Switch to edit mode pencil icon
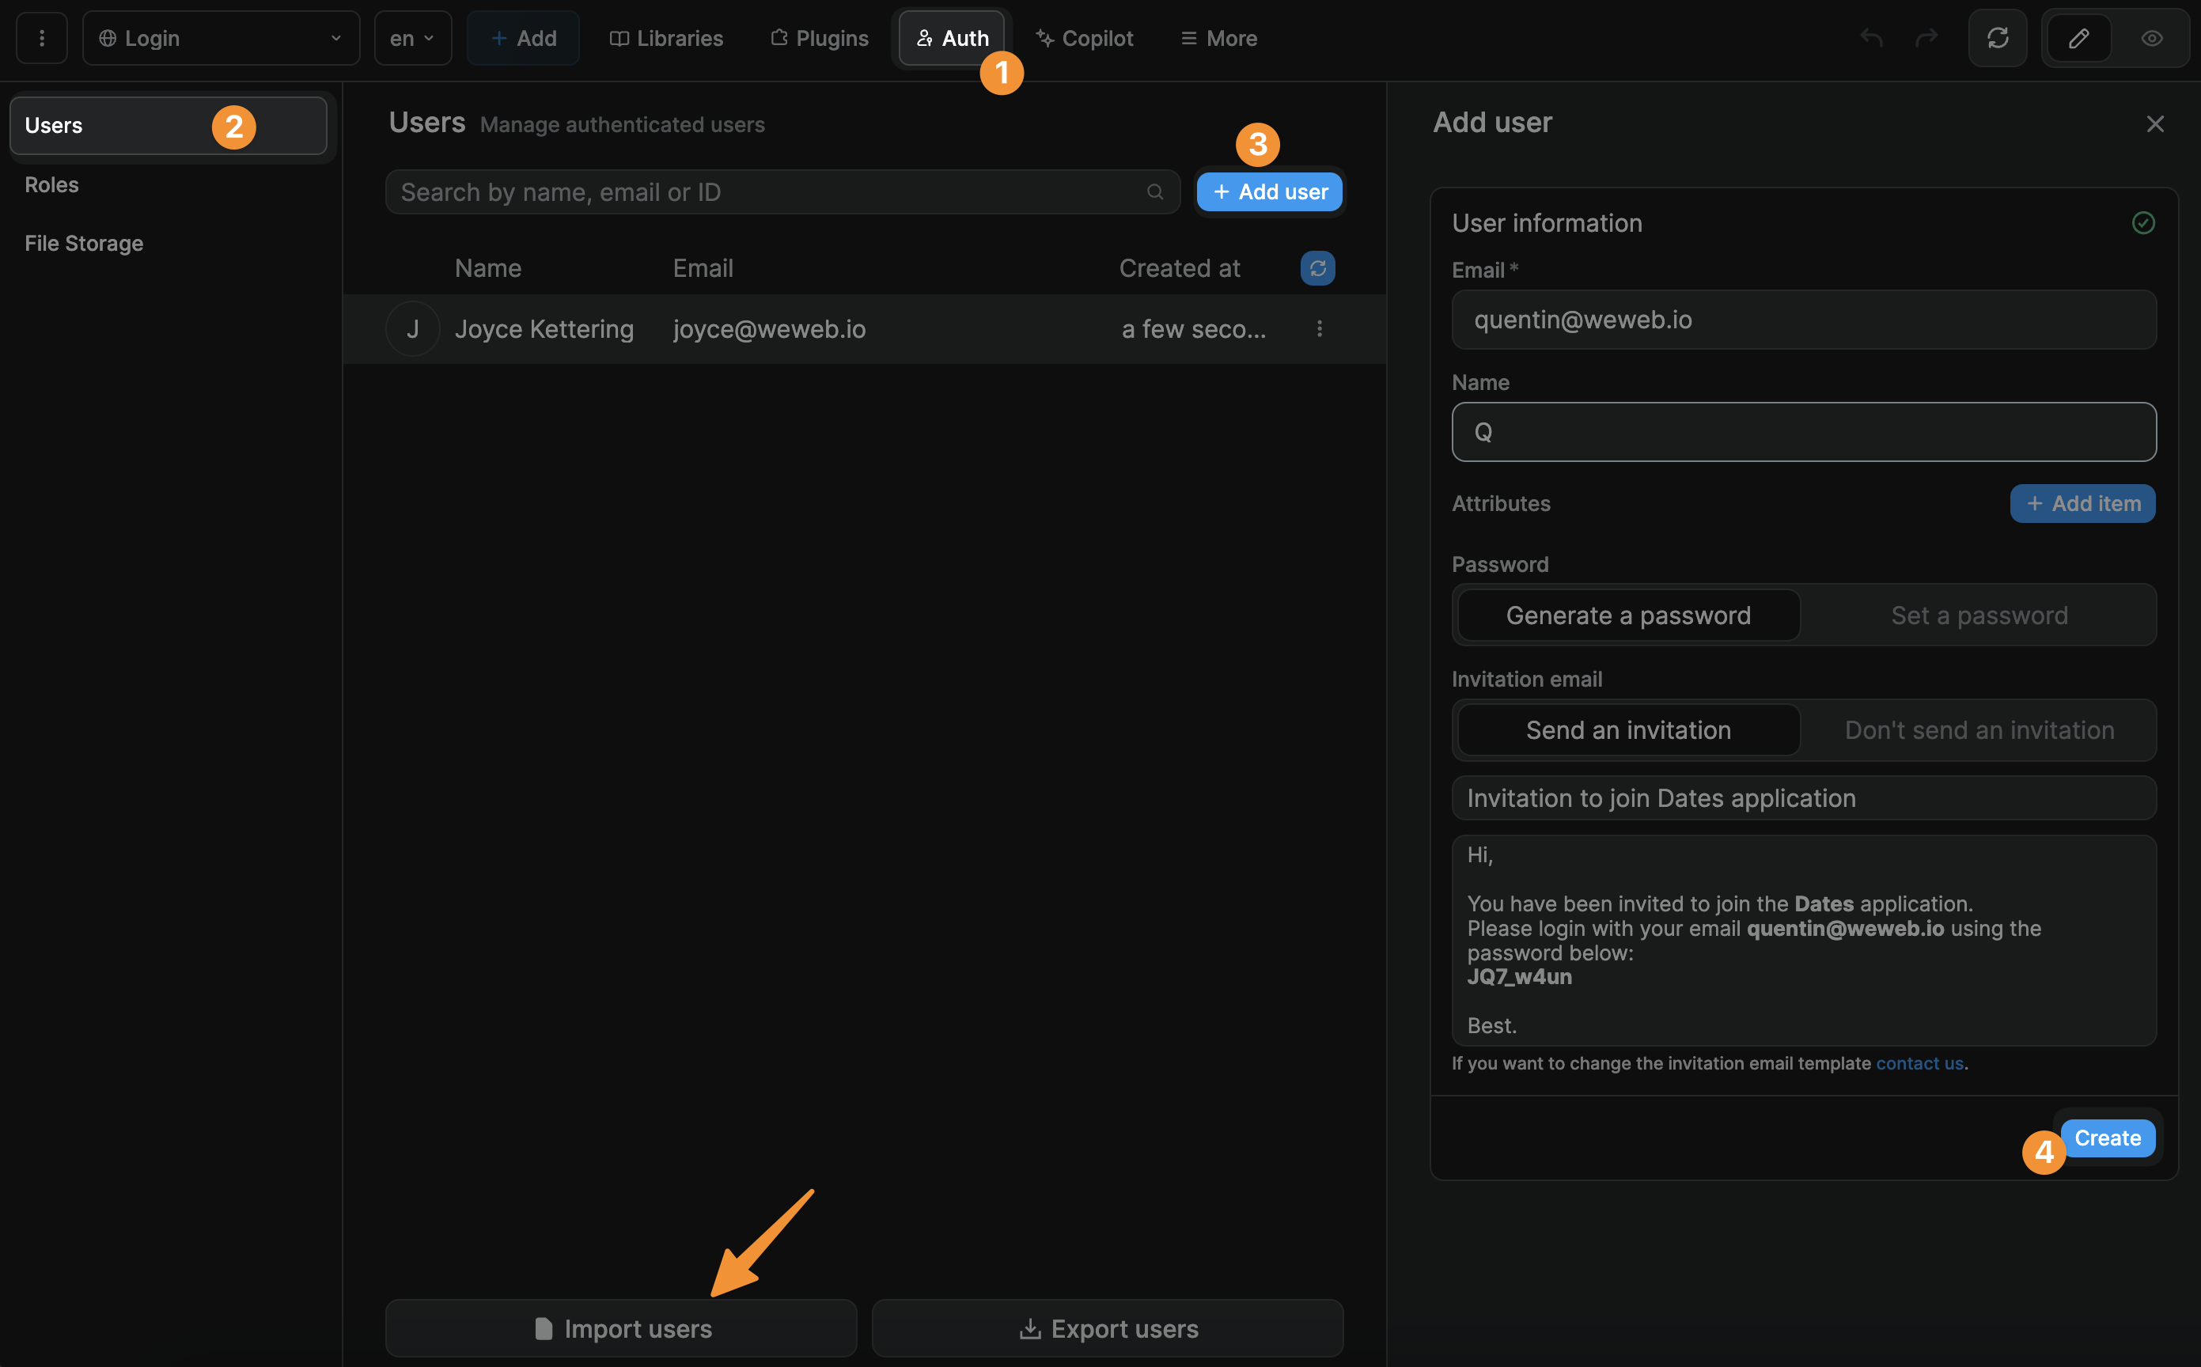2201x1367 pixels. (2078, 38)
